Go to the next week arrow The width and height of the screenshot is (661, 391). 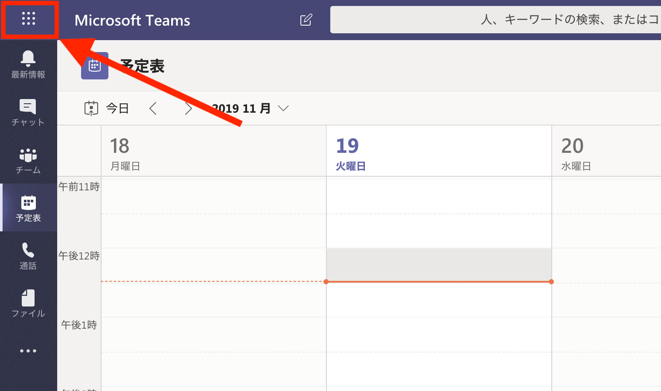(188, 108)
